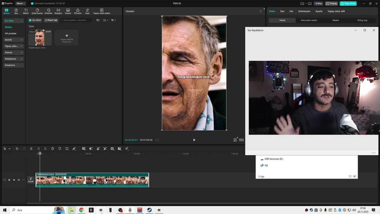
Task: Click the crop tool in the timeline toolbar
Action: [x=67, y=149]
